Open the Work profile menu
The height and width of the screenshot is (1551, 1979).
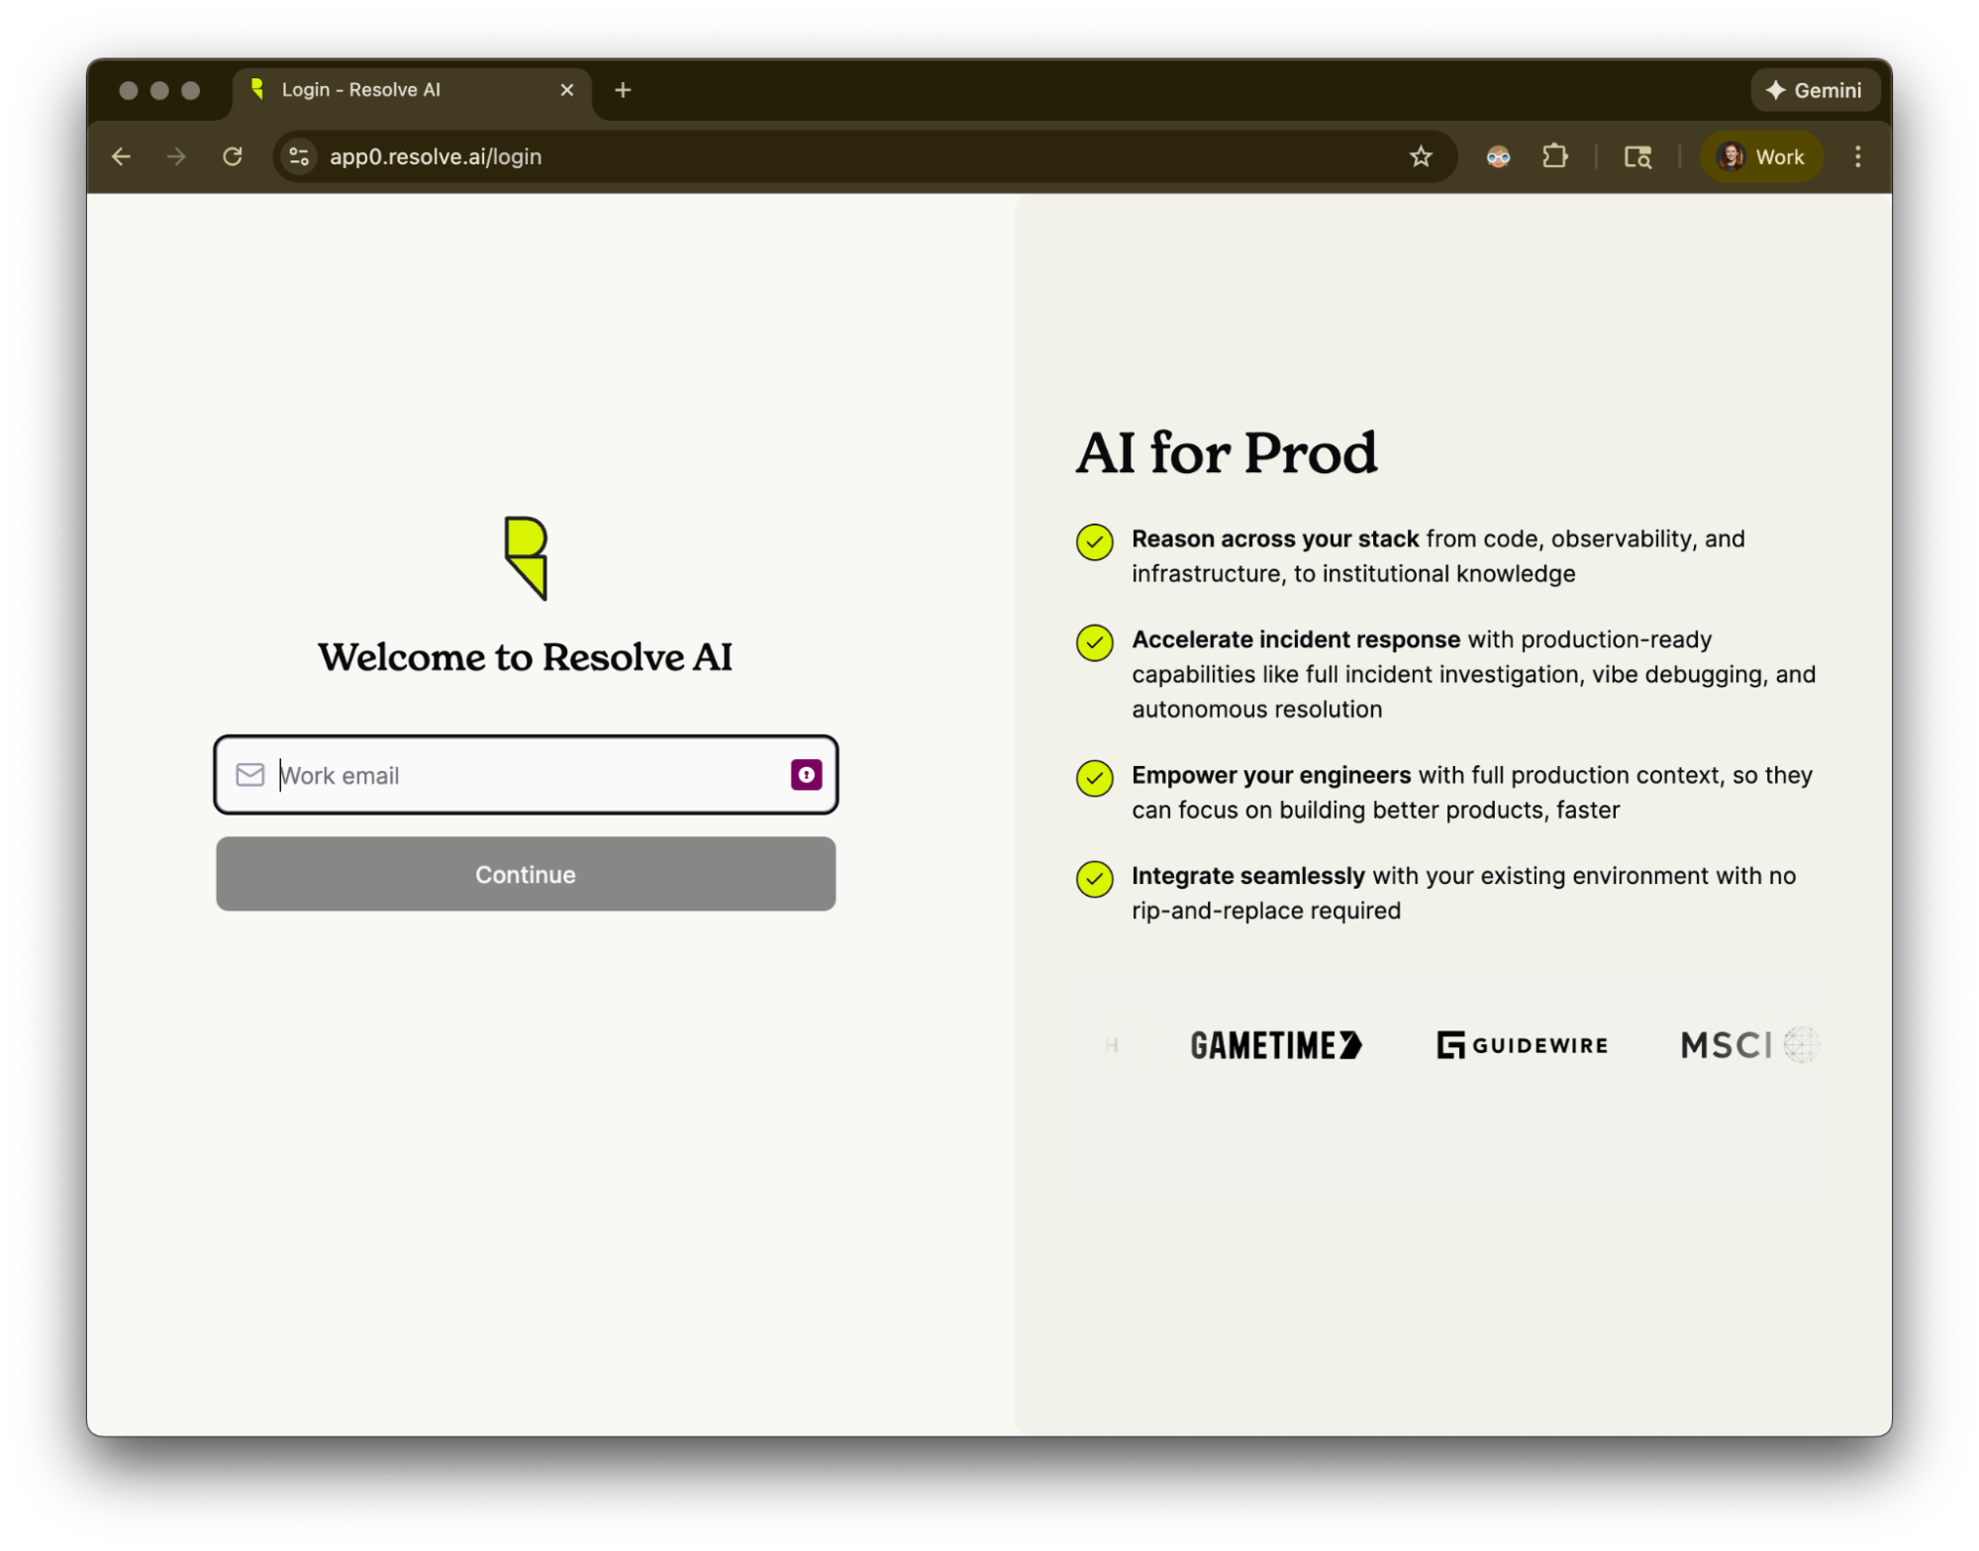pos(1761,156)
